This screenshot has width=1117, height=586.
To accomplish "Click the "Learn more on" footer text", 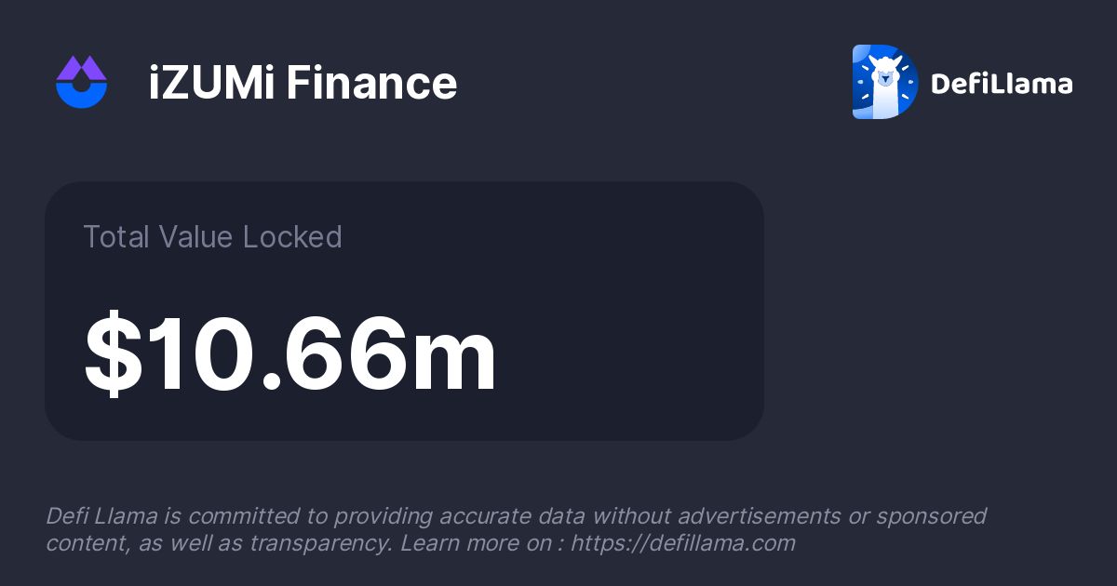I will [x=475, y=543].
